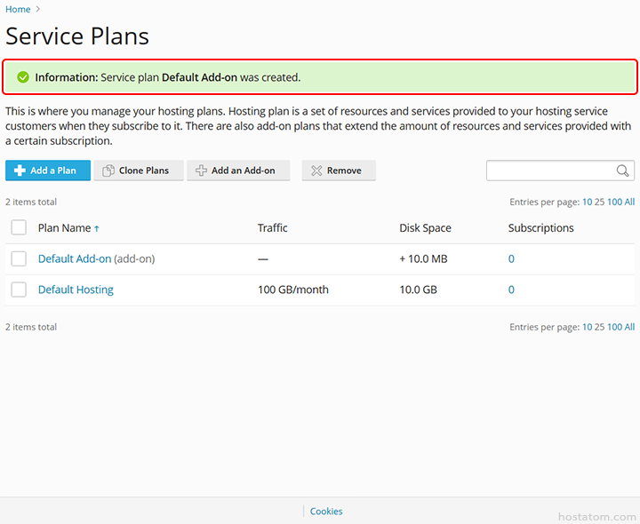Viewport: 640px width, 524px height.
Task: Open subscriptions count for Default Hosting
Action: click(x=511, y=290)
